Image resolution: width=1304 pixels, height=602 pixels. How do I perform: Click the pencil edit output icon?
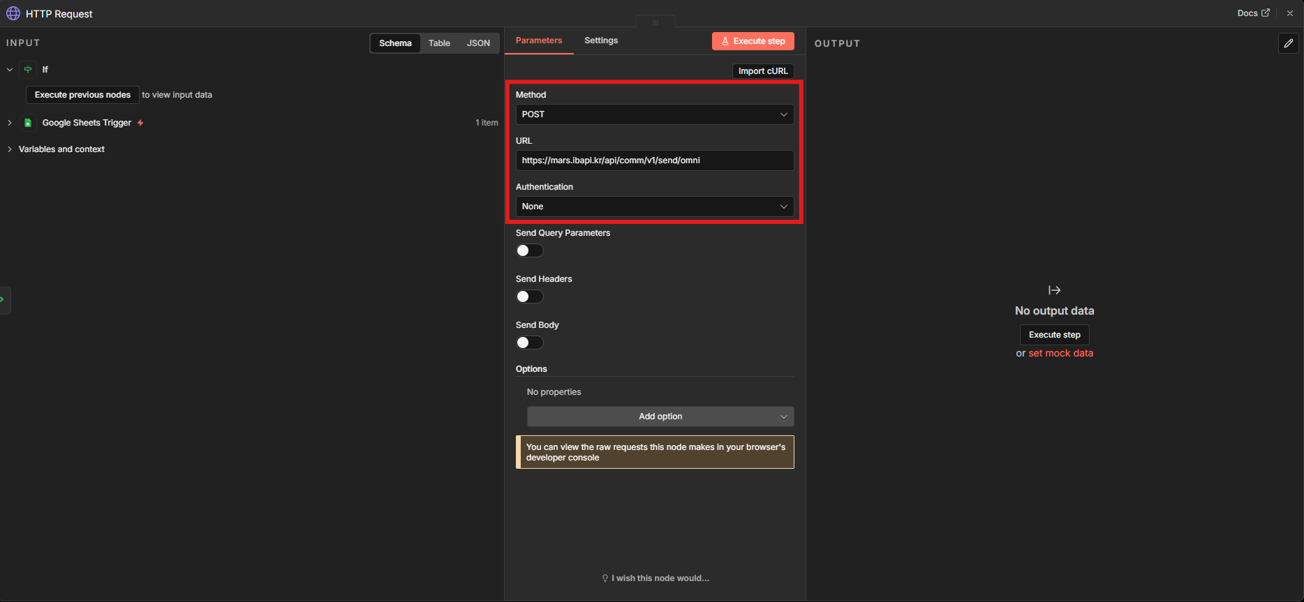point(1288,43)
